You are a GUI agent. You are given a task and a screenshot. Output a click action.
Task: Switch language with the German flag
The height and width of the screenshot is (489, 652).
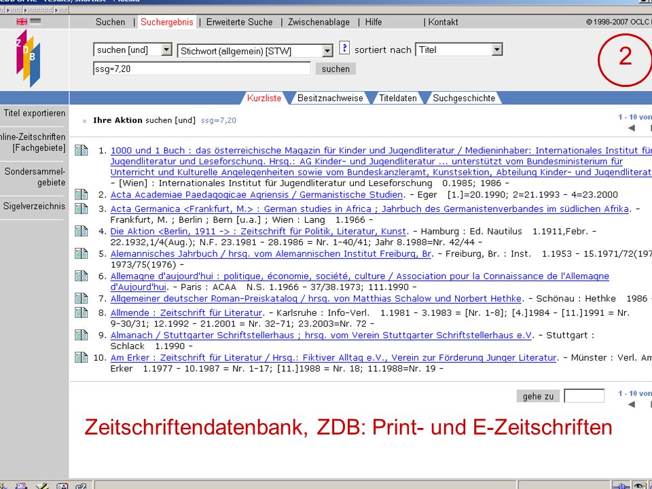[36, 22]
